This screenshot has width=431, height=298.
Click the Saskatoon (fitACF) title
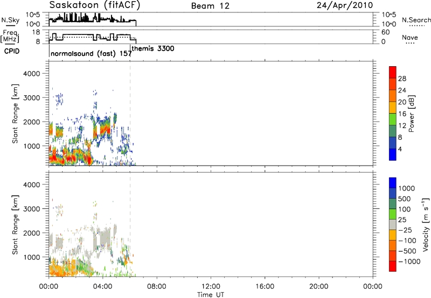click(95, 5)
